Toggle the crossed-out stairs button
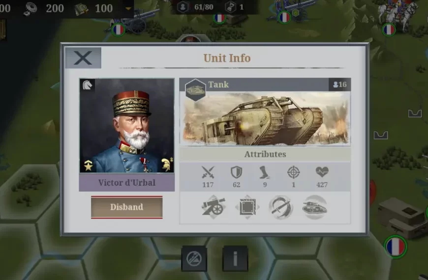Viewport: 428px width, 280px height. coord(194,258)
